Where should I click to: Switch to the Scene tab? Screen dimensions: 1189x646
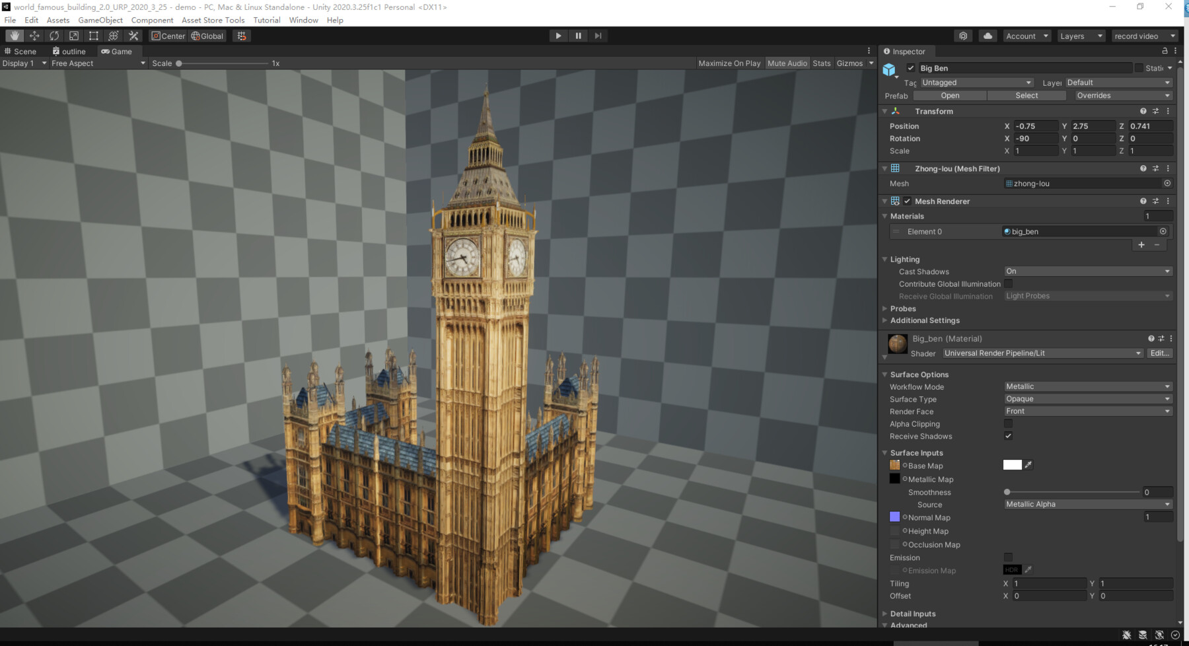[x=22, y=51]
